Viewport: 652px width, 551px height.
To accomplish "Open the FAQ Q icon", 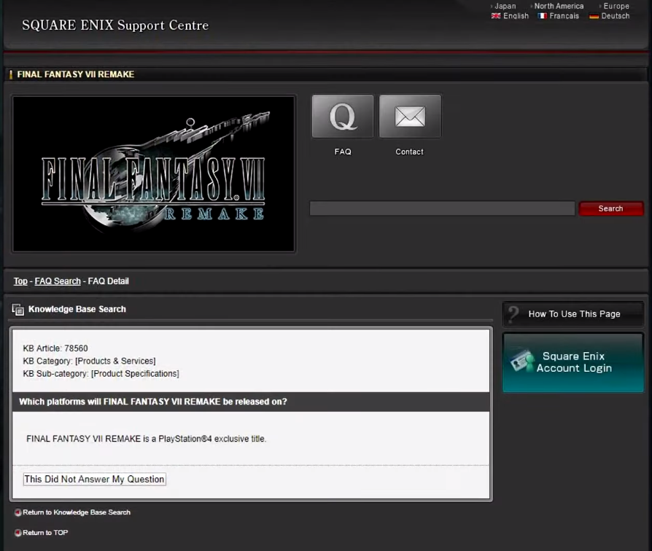I will click(x=343, y=117).
